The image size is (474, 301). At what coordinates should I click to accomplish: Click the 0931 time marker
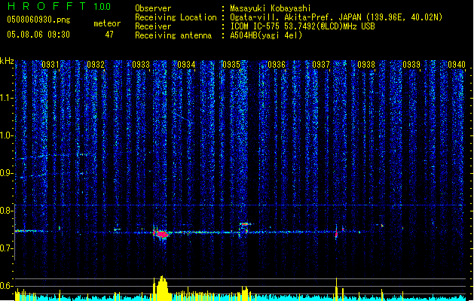click(x=50, y=65)
